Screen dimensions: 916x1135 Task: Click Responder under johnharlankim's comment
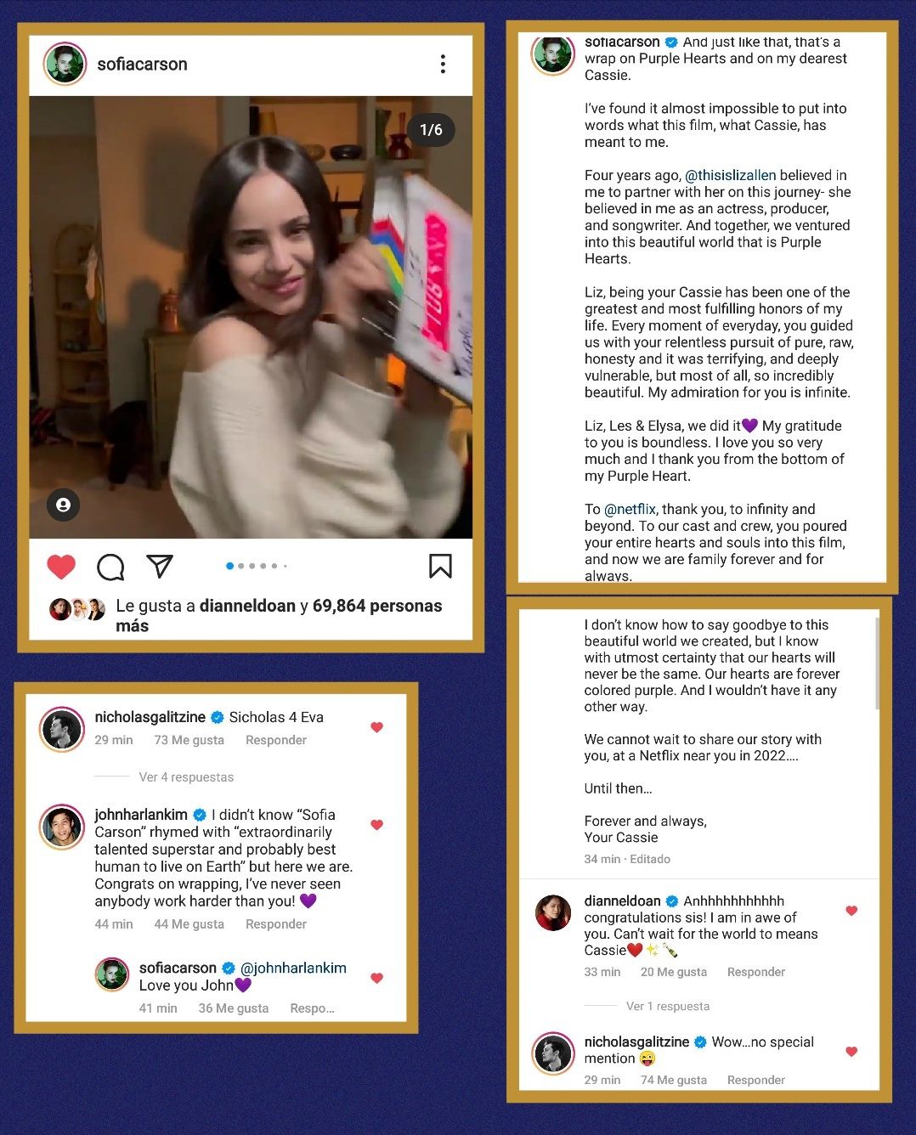pyautogui.click(x=276, y=923)
